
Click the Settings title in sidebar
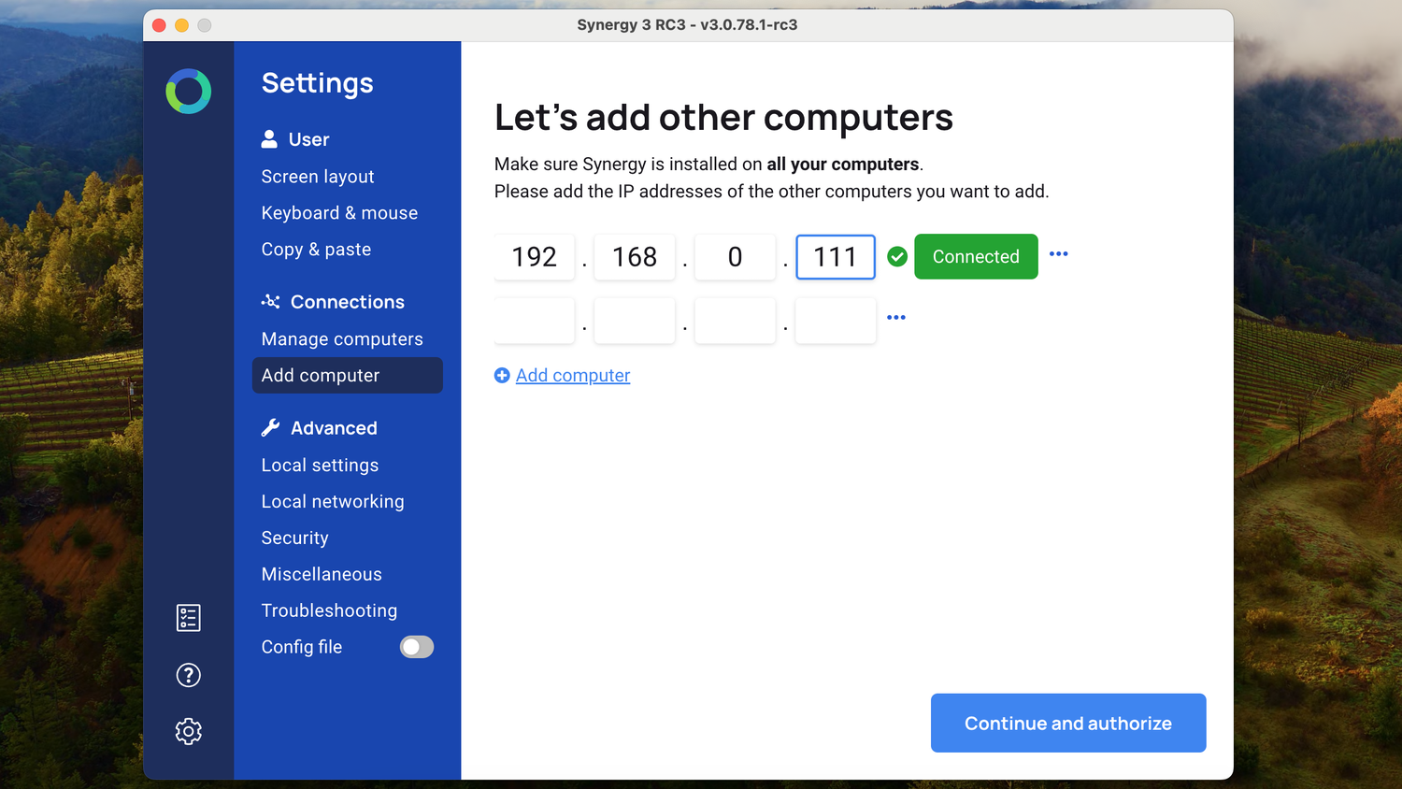pos(318,83)
